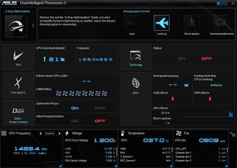Click the Core 0 selector label
237x168 pixels.
50,134
